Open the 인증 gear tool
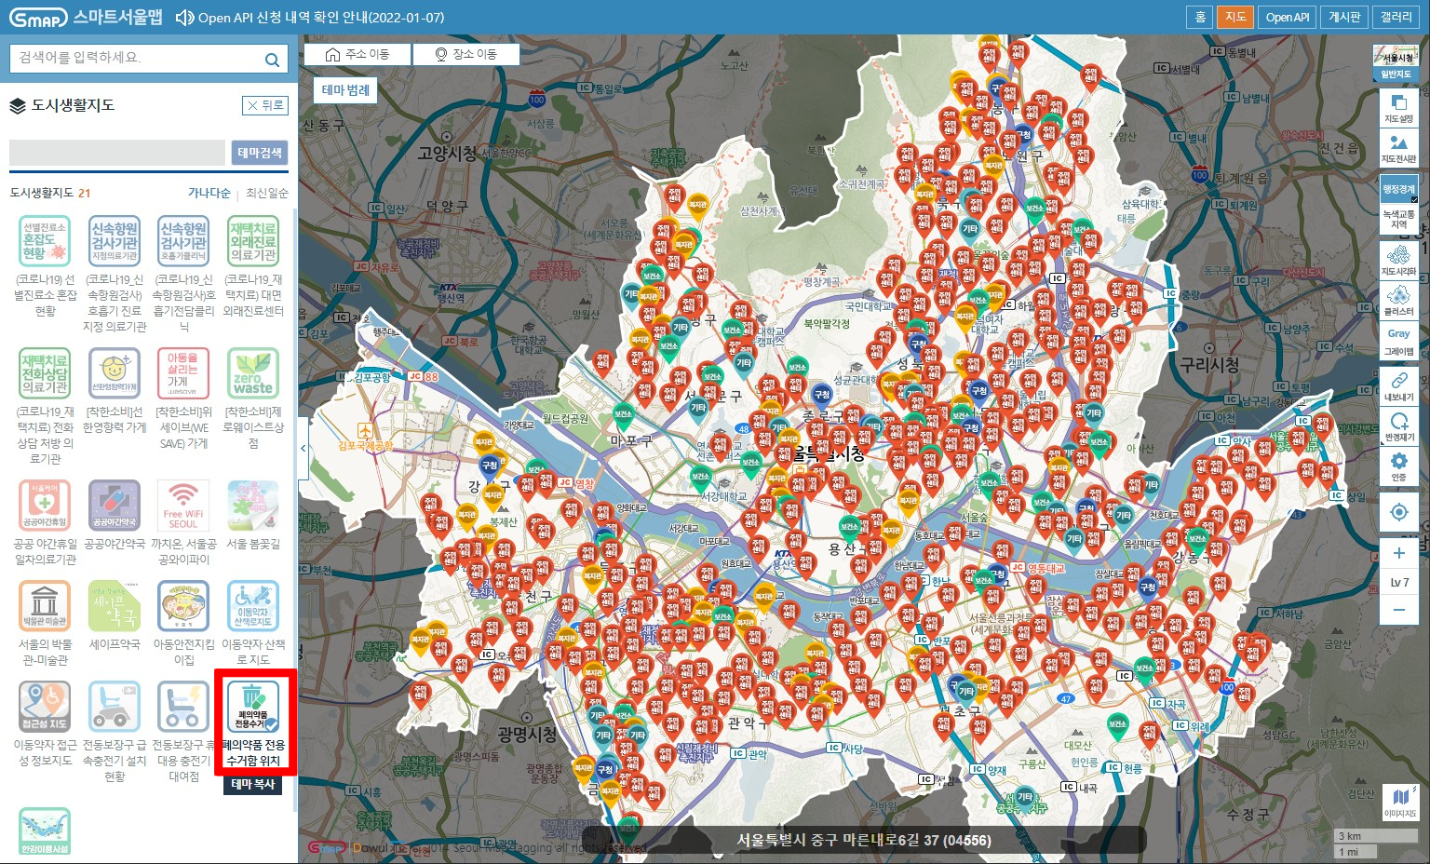This screenshot has height=864, width=1430. coord(1398,466)
